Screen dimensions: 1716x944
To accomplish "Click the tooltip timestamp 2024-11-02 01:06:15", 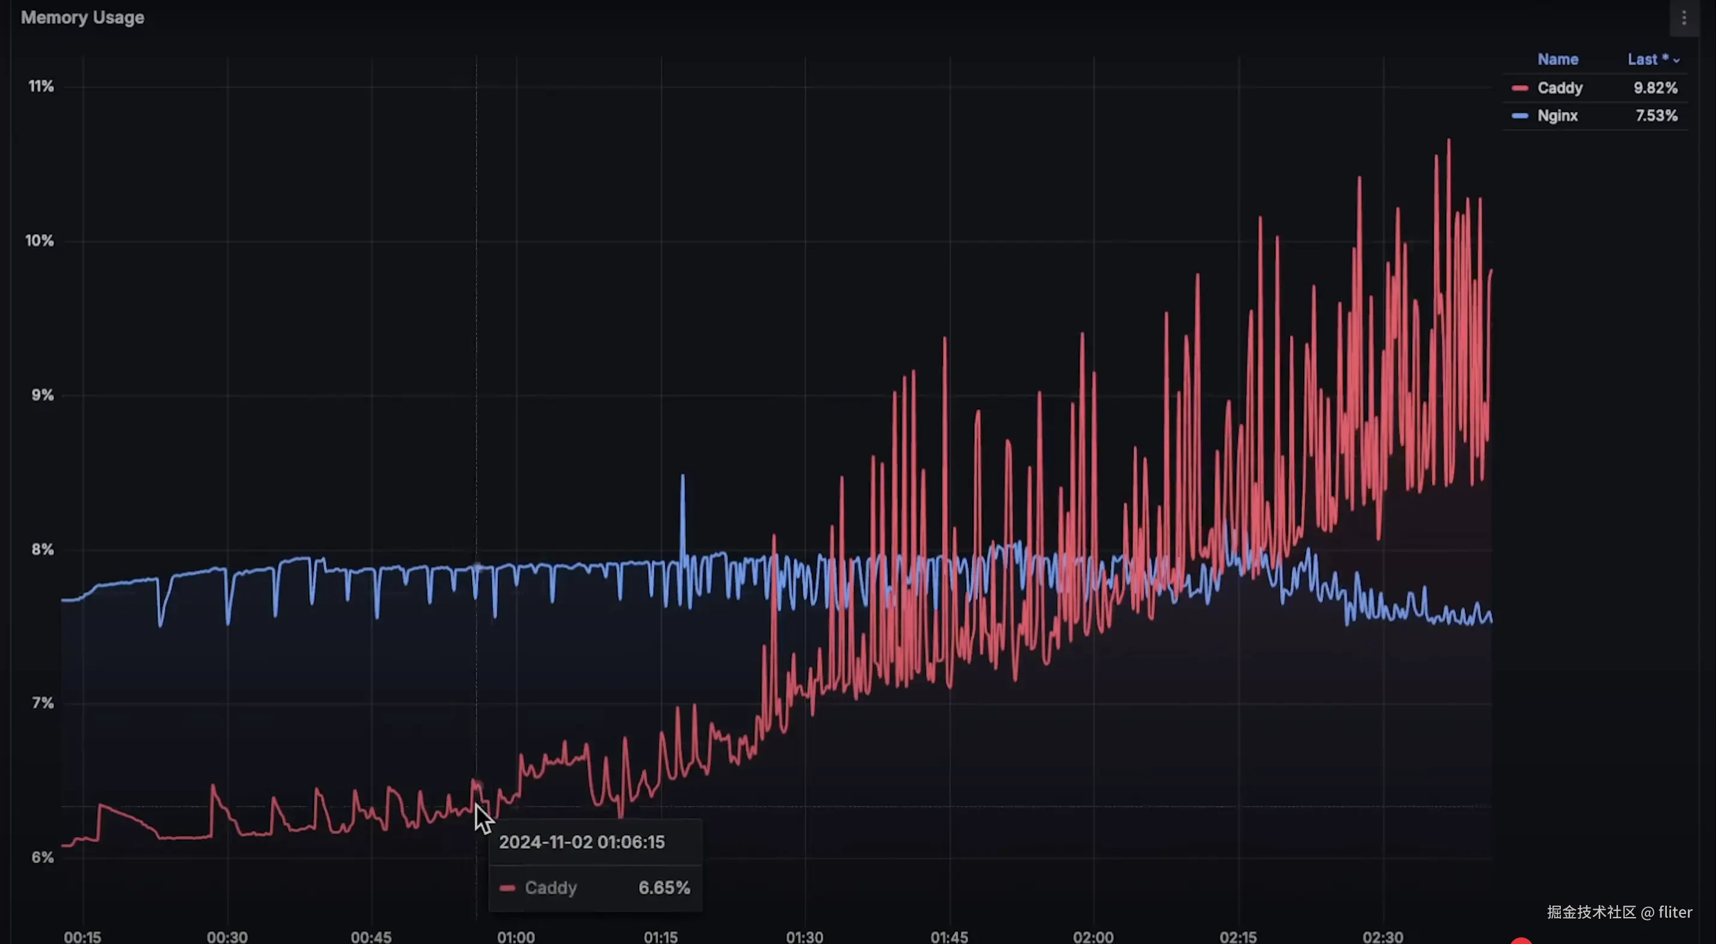I will (582, 842).
